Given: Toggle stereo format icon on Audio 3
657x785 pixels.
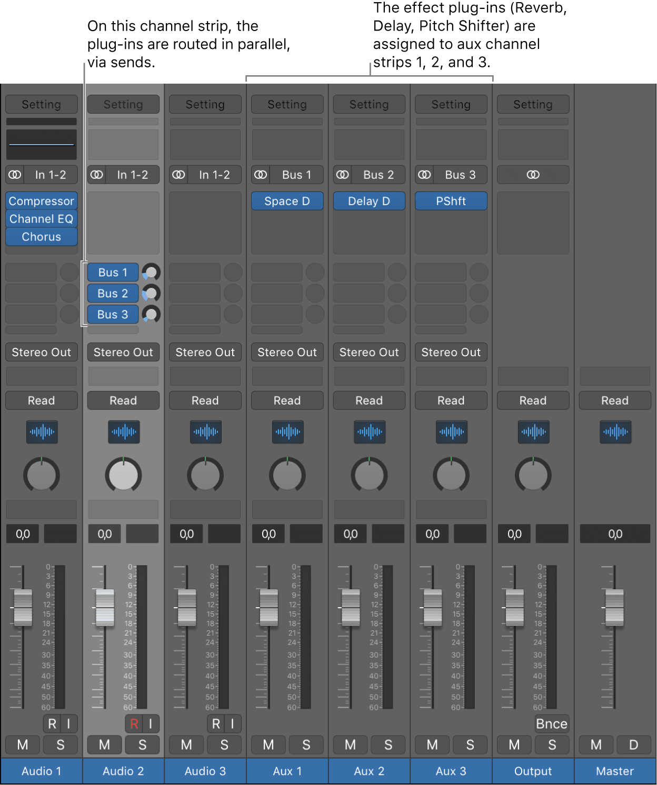Looking at the screenshot, I should (179, 175).
